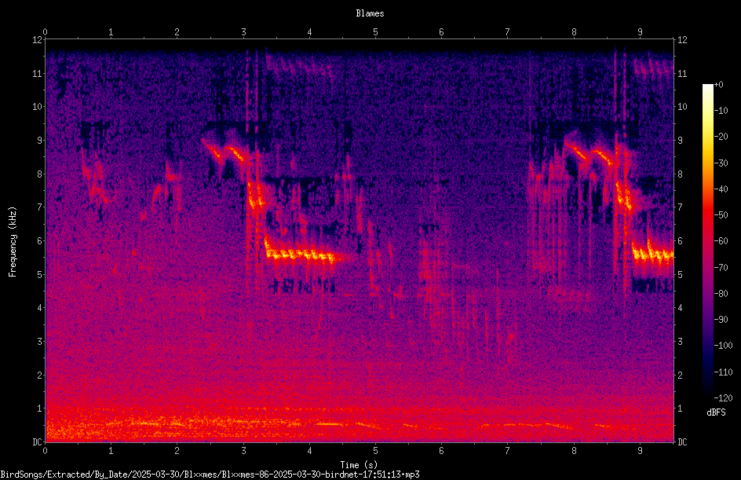Viewport: 741px width, 480px height.
Task: Click the "6" tick on the left frequency axis
Action: click(39, 240)
